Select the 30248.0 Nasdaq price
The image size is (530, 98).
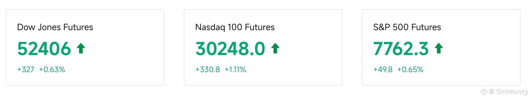click(230, 49)
